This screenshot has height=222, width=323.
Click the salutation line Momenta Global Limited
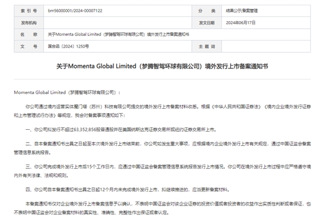tap(67, 92)
